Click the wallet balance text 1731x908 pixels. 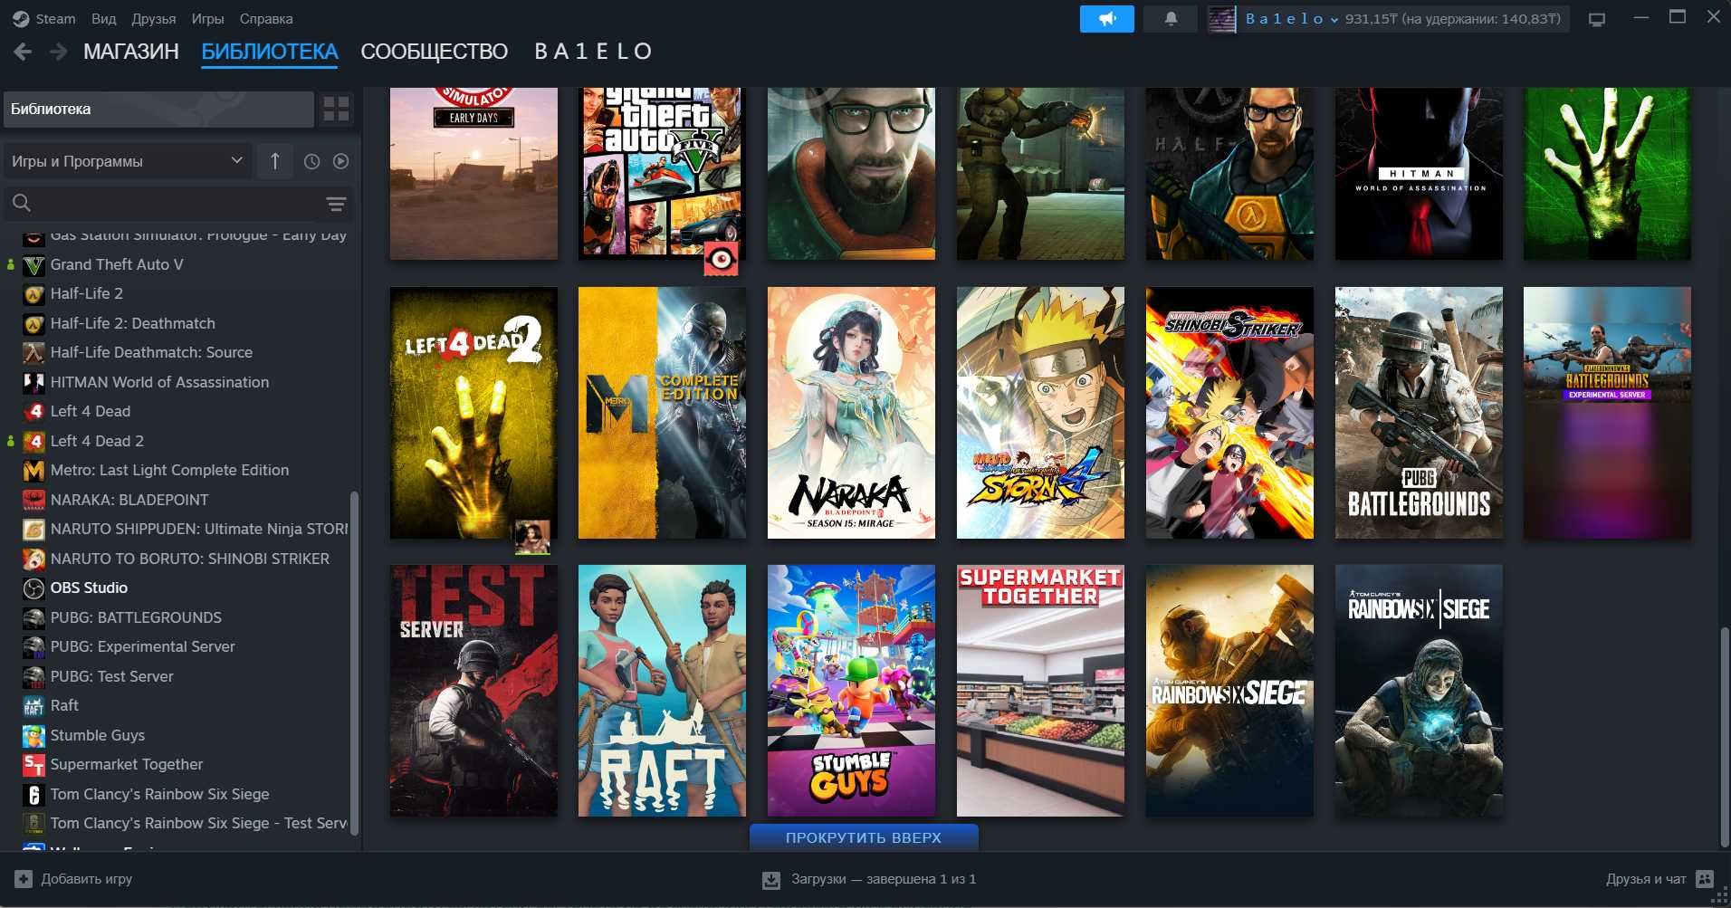[x=1453, y=19]
